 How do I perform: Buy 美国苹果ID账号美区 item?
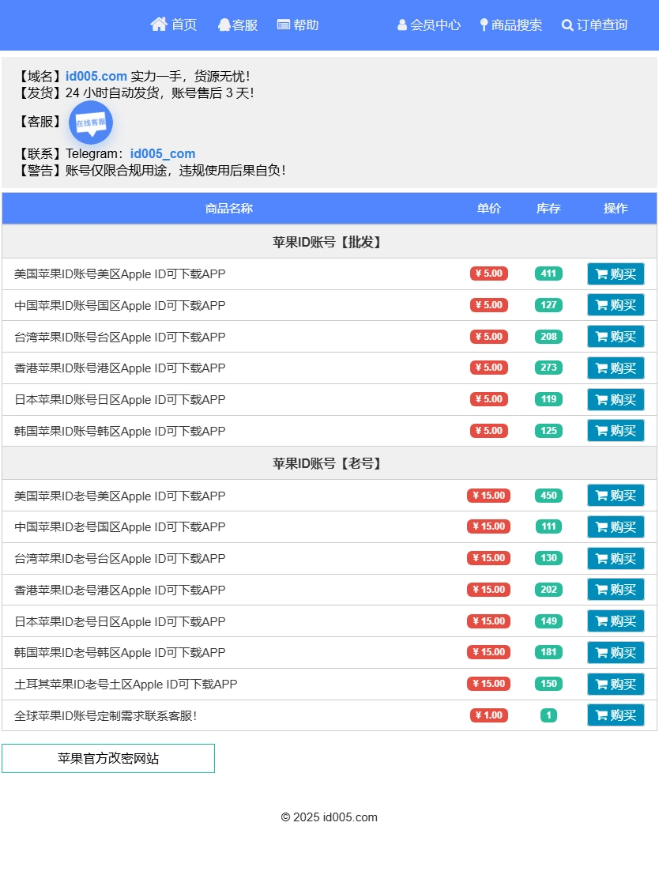tap(616, 274)
